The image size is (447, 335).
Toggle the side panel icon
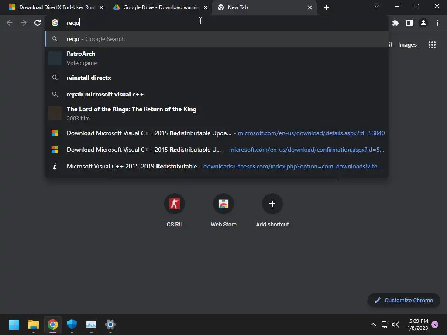[x=409, y=23]
